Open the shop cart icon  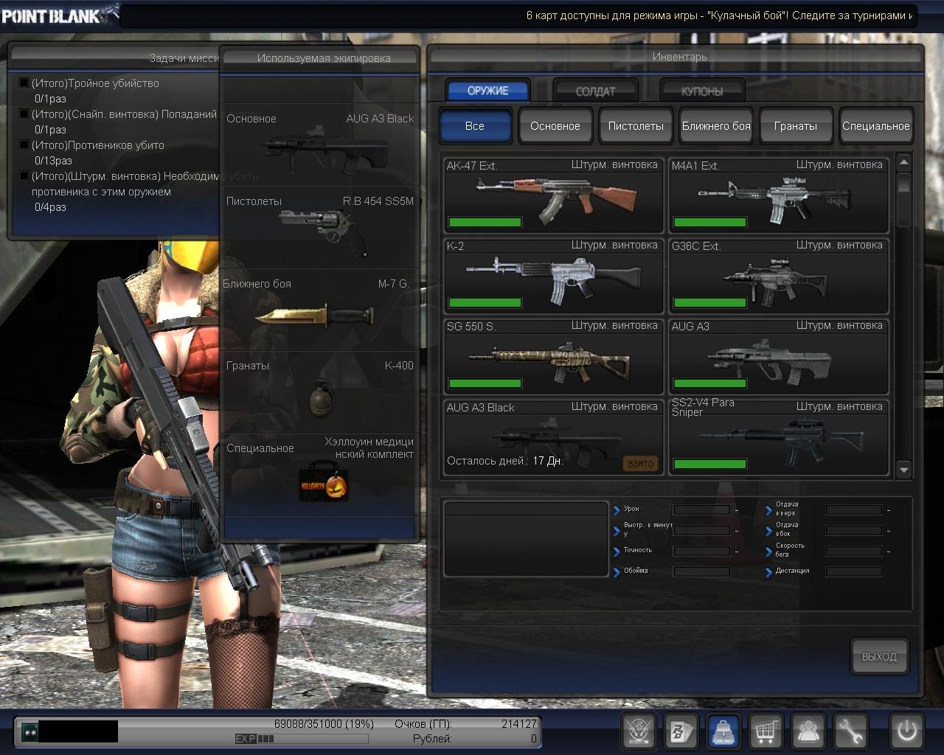click(x=766, y=731)
